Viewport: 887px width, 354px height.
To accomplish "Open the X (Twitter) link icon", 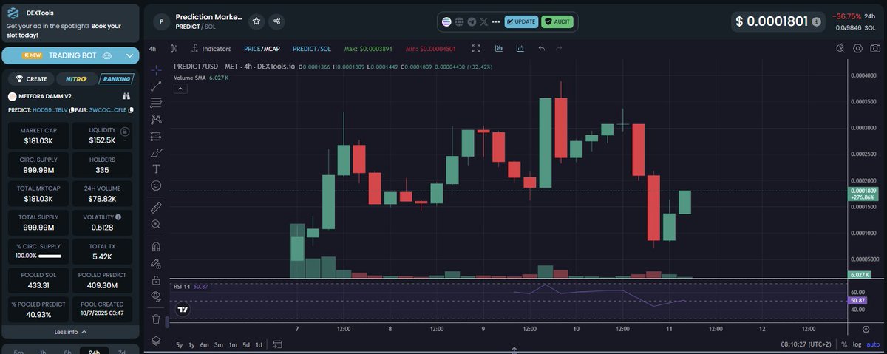I will pos(484,22).
